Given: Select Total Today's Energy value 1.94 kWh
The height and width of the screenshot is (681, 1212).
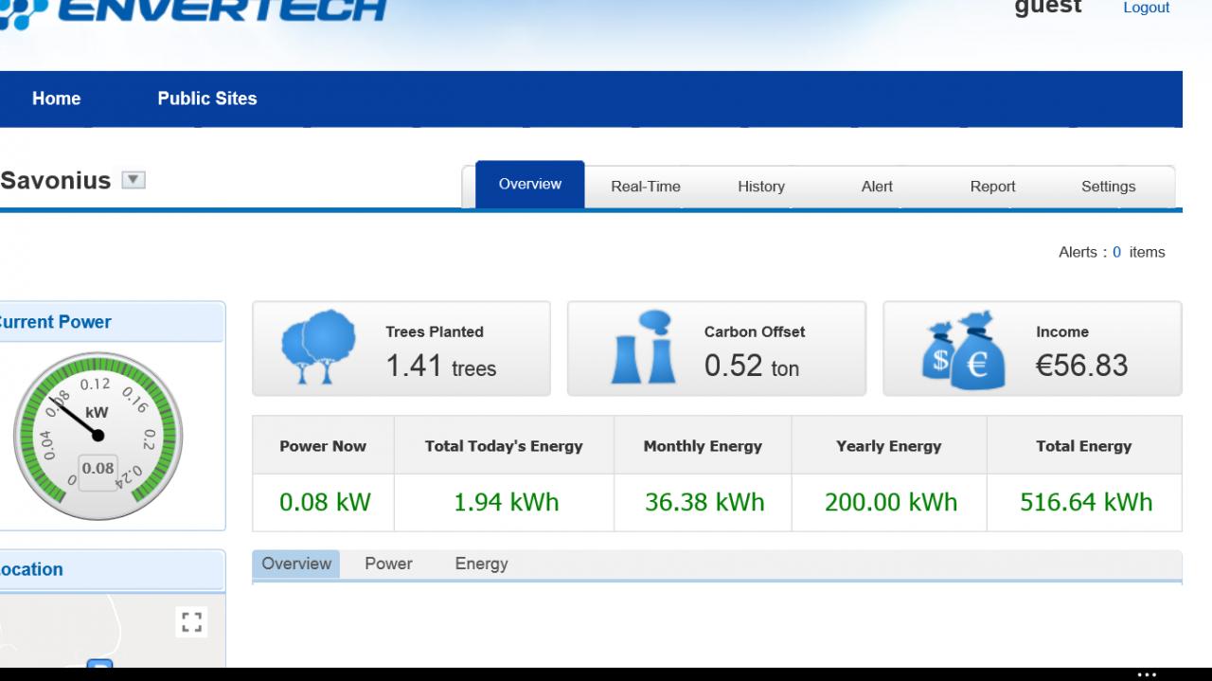Looking at the screenshot, I should point(506,502).
